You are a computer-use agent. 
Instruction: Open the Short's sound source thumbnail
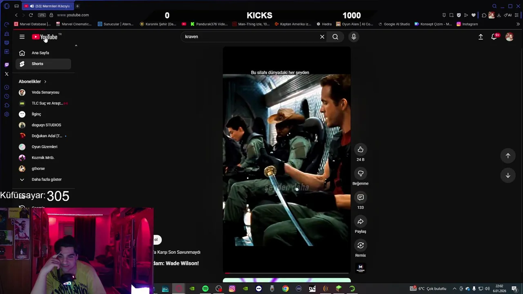pyautogui.click(x=360, y=268)
